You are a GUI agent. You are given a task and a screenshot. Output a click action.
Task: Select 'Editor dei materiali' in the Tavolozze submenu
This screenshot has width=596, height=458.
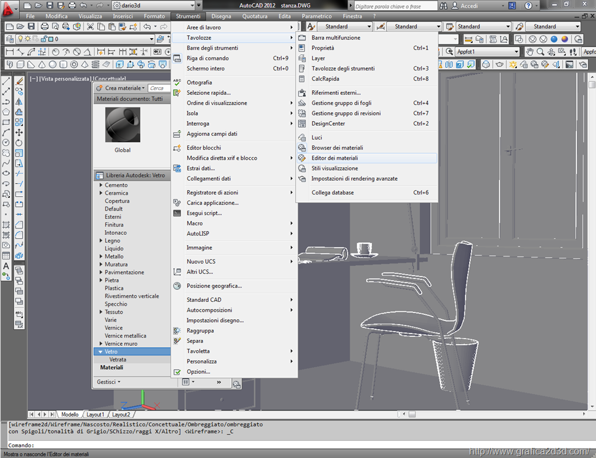click(334, 158)
